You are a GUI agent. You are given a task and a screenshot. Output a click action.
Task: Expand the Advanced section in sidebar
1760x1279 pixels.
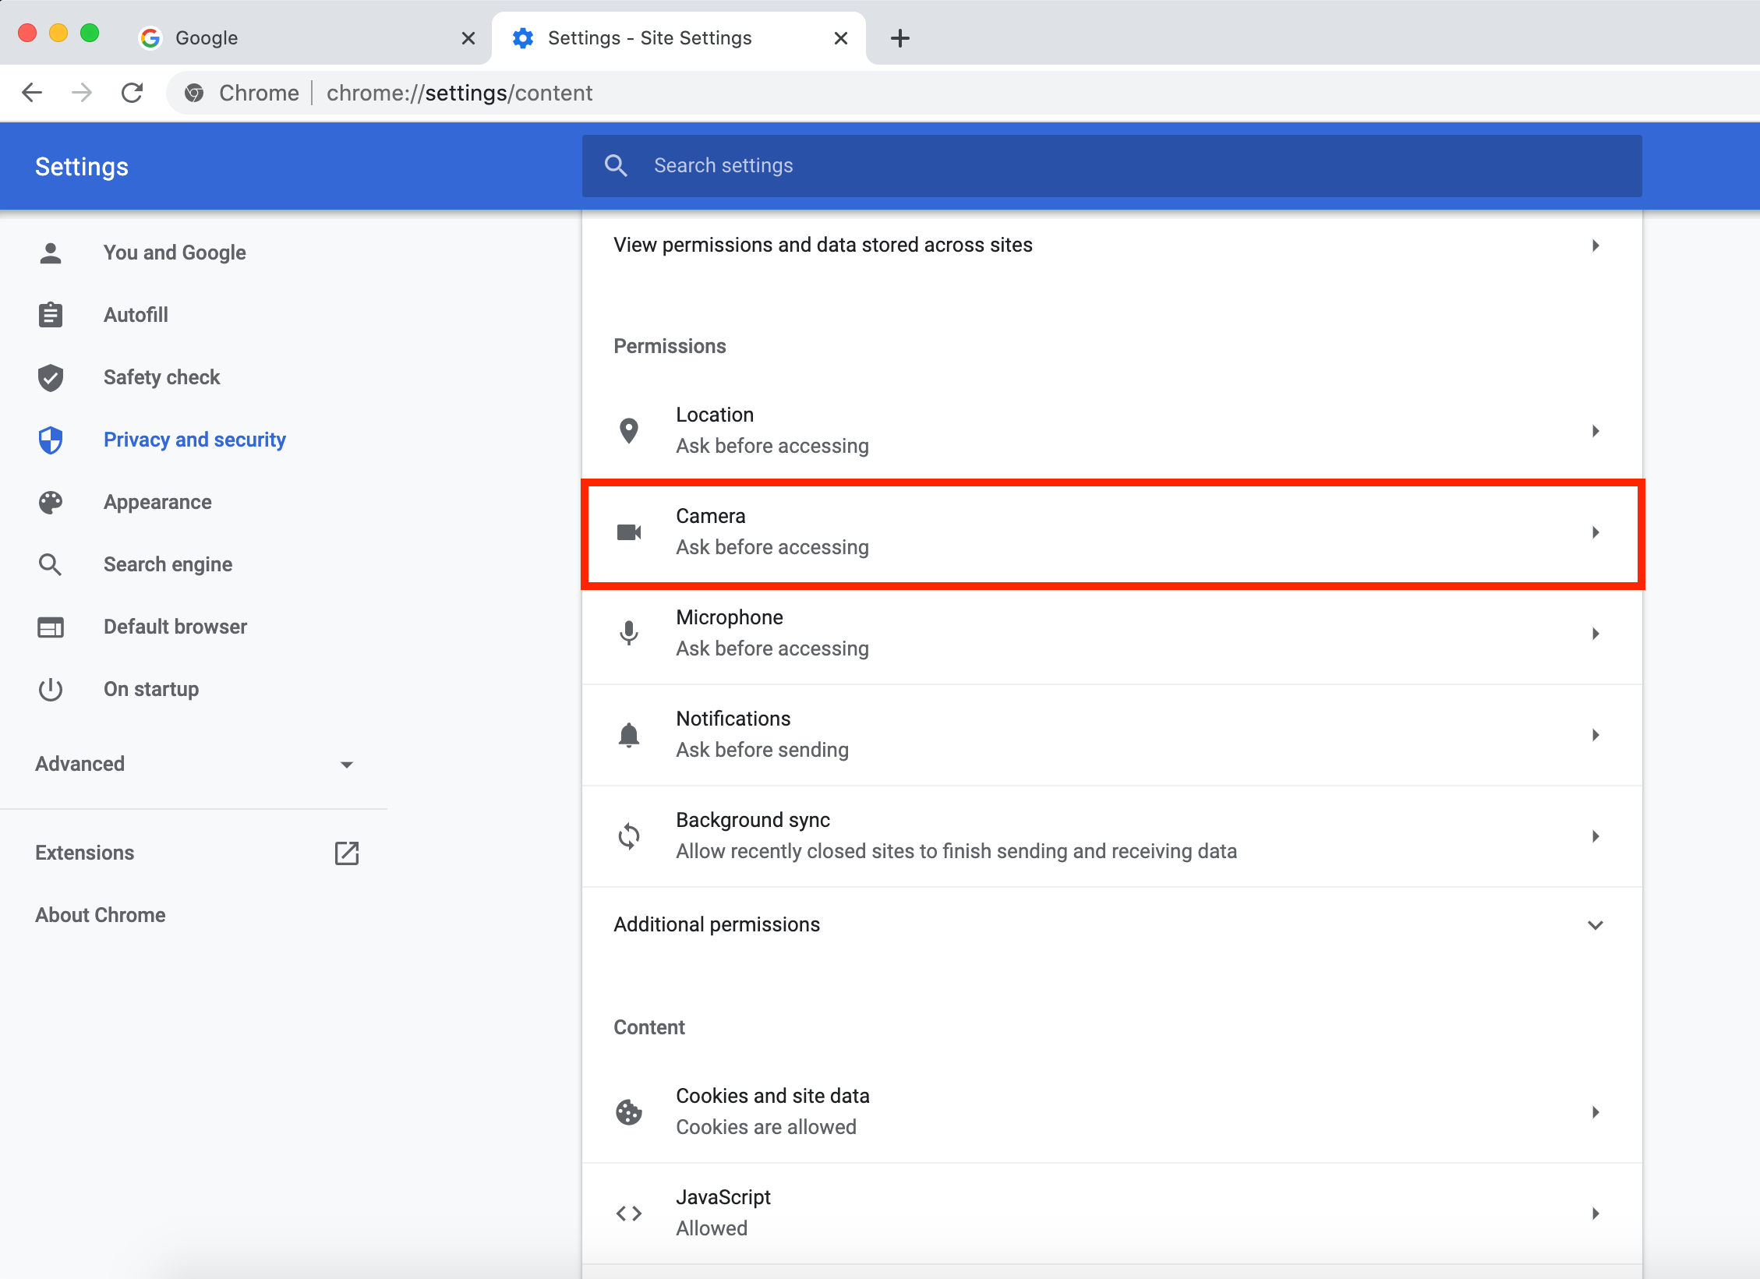pyautogui.click(x=347, y=765)
